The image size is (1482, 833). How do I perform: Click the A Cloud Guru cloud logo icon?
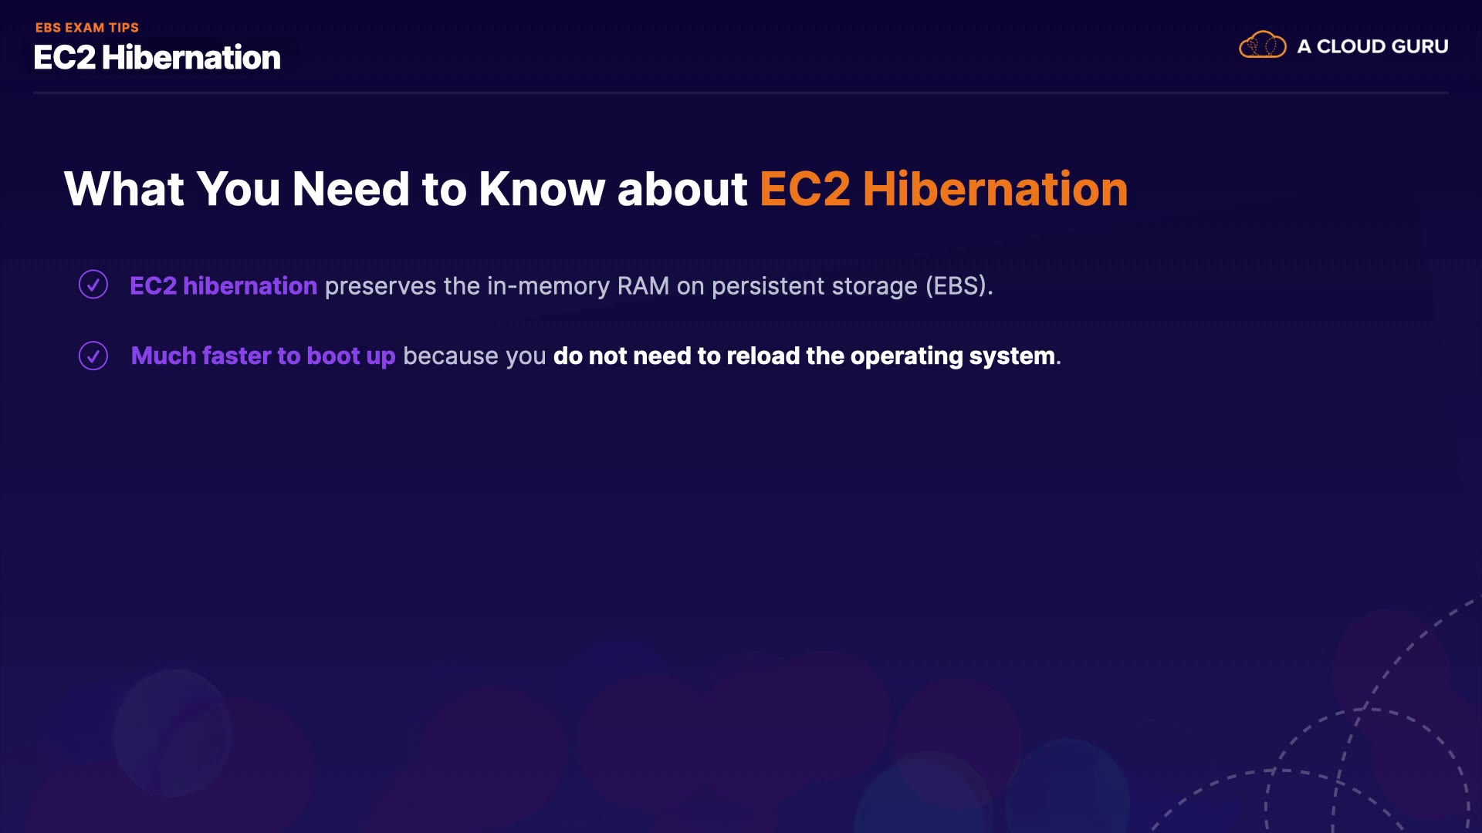pos(1262,46)
